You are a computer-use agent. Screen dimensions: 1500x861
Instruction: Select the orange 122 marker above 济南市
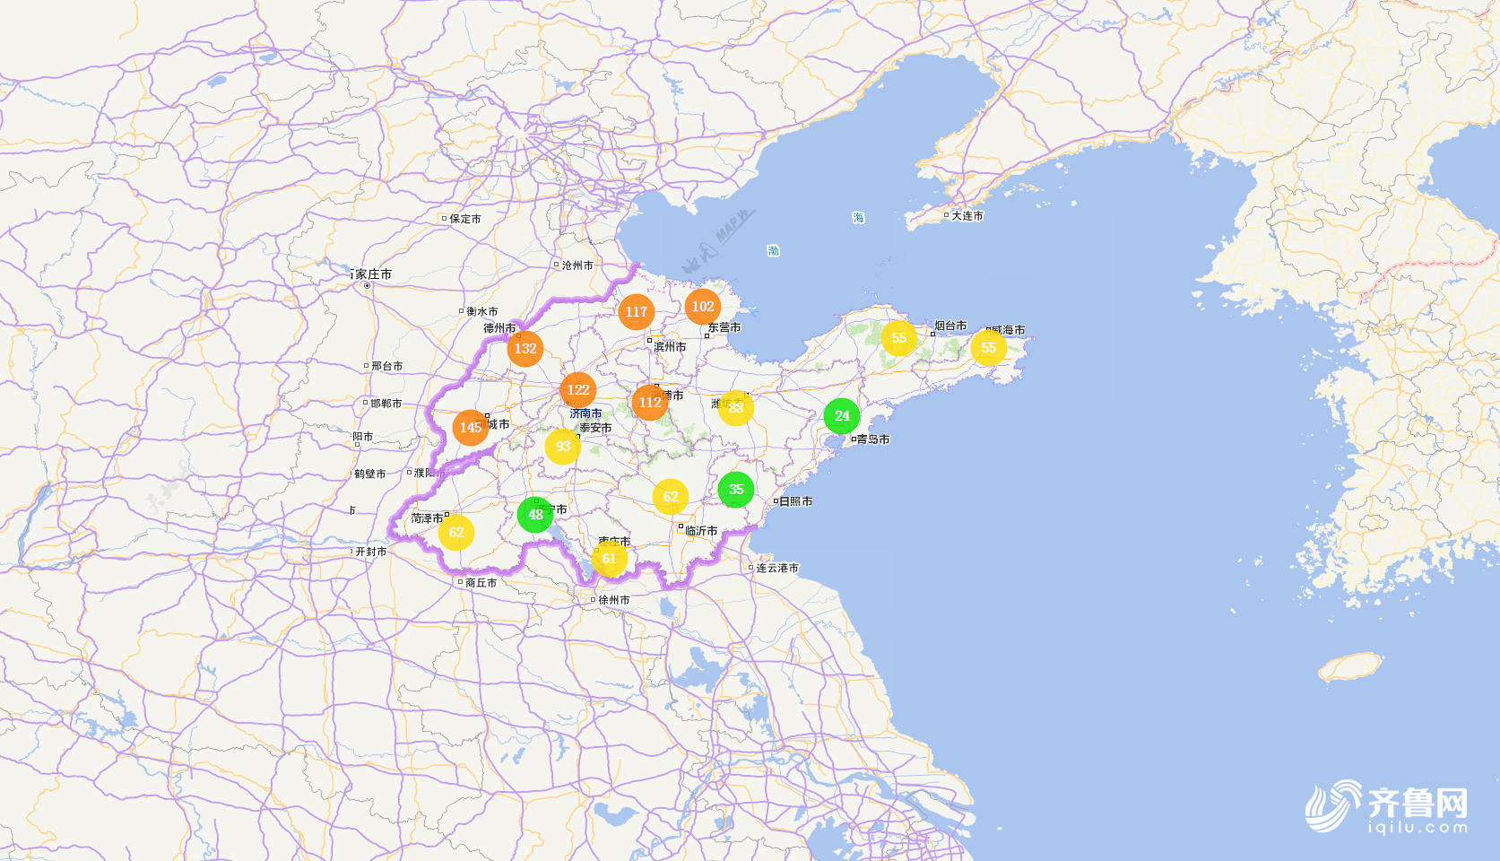pyautogui.click(x=578, y=390)
